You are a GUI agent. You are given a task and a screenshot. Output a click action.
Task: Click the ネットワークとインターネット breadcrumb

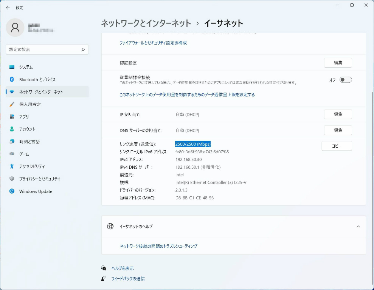(x=146, y=23)
